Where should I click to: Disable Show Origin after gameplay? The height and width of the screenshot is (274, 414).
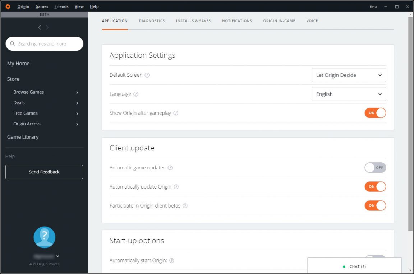375,113
